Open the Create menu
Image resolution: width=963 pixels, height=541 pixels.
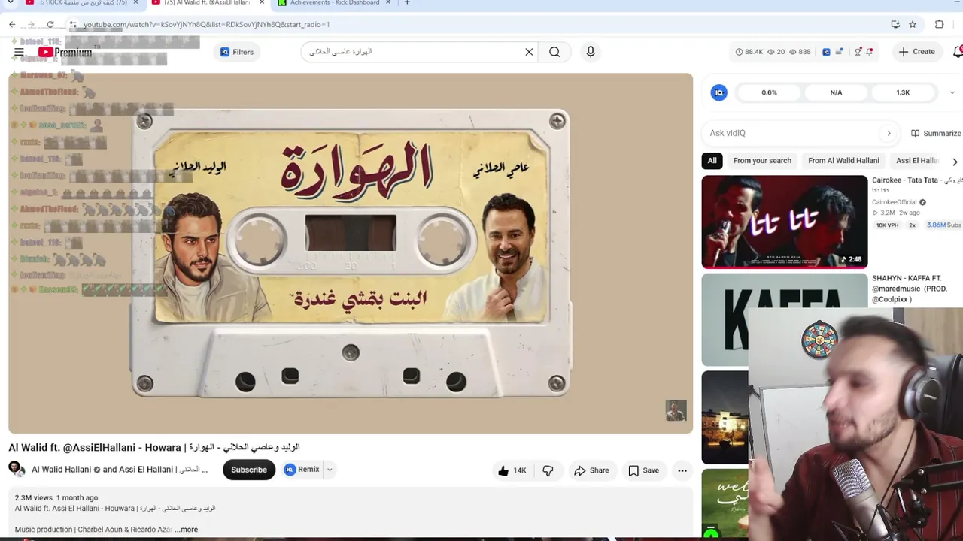pyautogui.click(x=916, y=52)
